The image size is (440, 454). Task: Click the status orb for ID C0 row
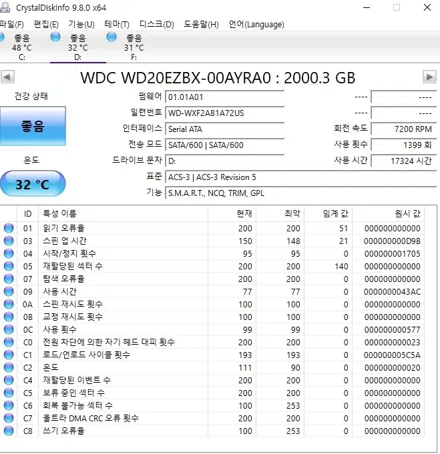[9, 342]
